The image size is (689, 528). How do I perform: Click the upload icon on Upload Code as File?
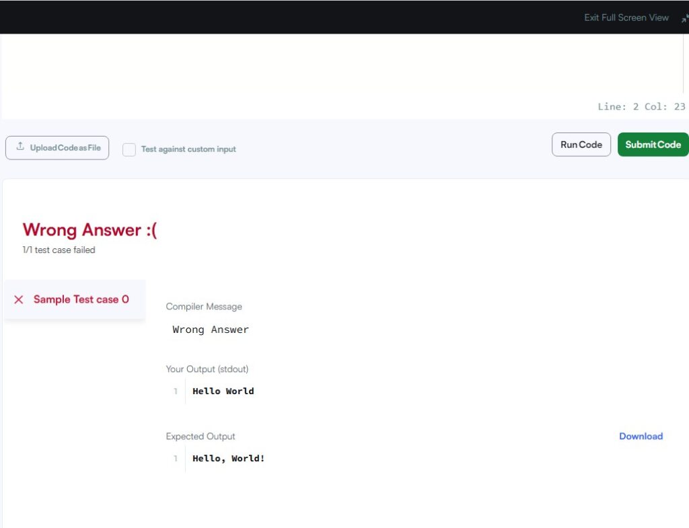click(20, 147)
